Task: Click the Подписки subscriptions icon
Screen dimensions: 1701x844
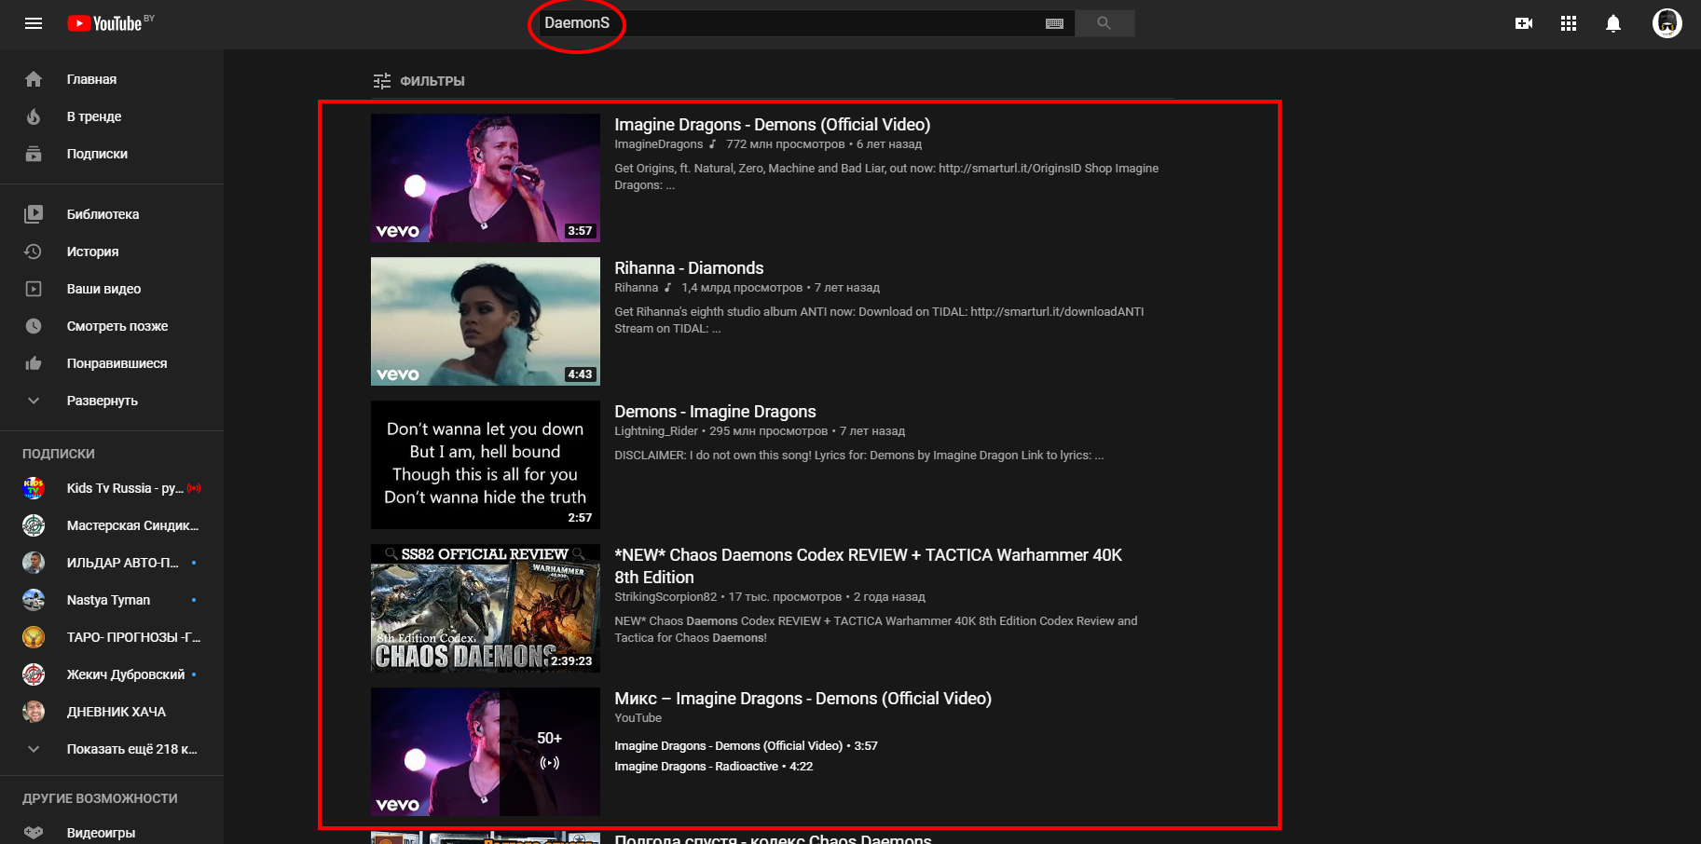Action: pos(34,154)
